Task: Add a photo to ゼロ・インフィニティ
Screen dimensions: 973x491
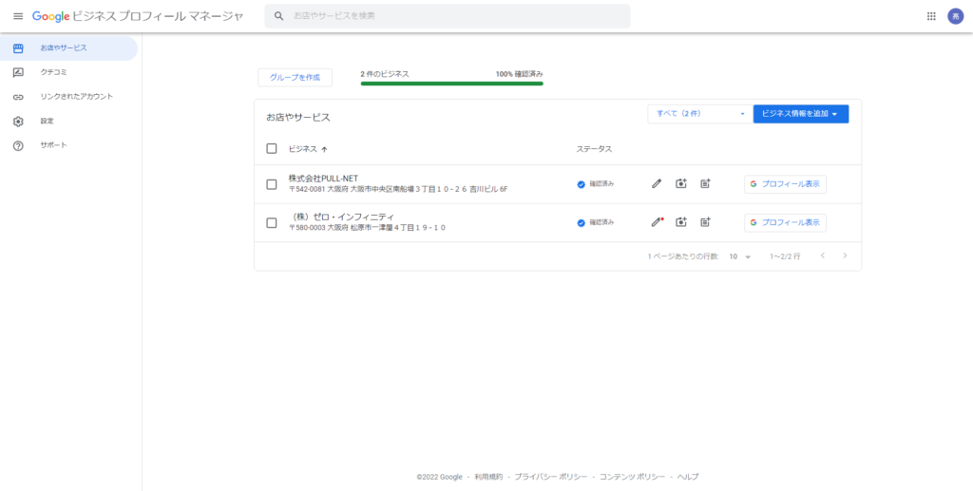Action: click(681, 222)
